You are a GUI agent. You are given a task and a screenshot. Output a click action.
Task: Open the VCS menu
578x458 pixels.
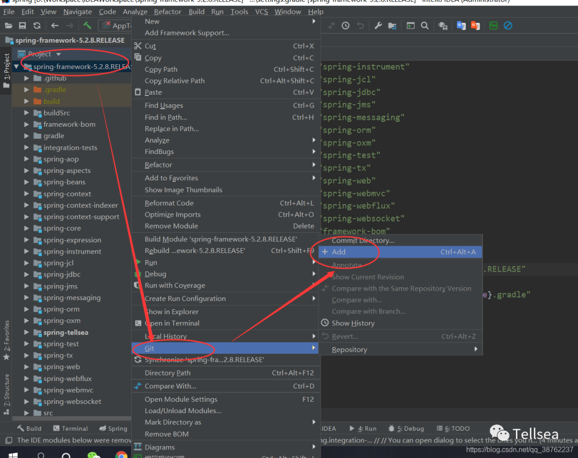click(261, 12)
